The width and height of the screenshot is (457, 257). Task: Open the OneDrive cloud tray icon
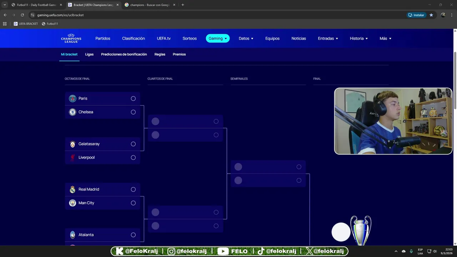(x=404, y=251)
